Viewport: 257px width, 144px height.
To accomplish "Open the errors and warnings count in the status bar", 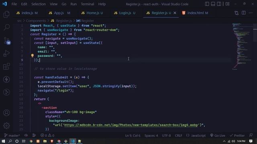I will (x=47, y=136).
